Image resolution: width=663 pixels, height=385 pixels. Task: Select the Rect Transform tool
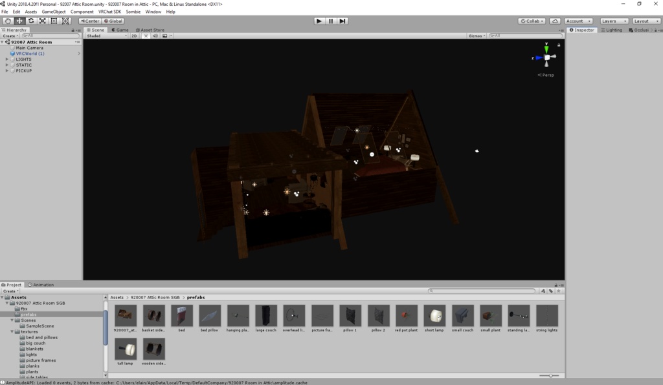54,21
